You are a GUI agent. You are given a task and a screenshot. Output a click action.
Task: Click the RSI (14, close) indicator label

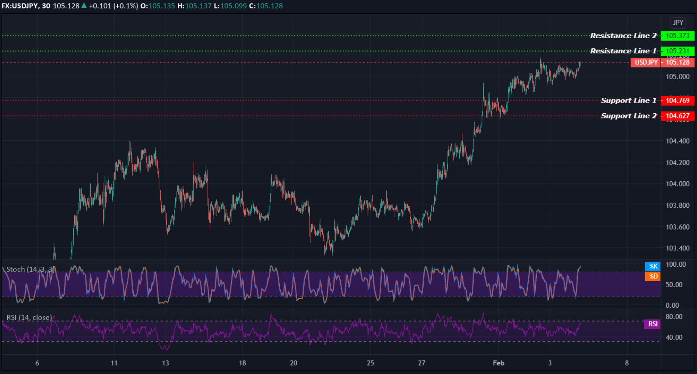(x=29, y=318)
